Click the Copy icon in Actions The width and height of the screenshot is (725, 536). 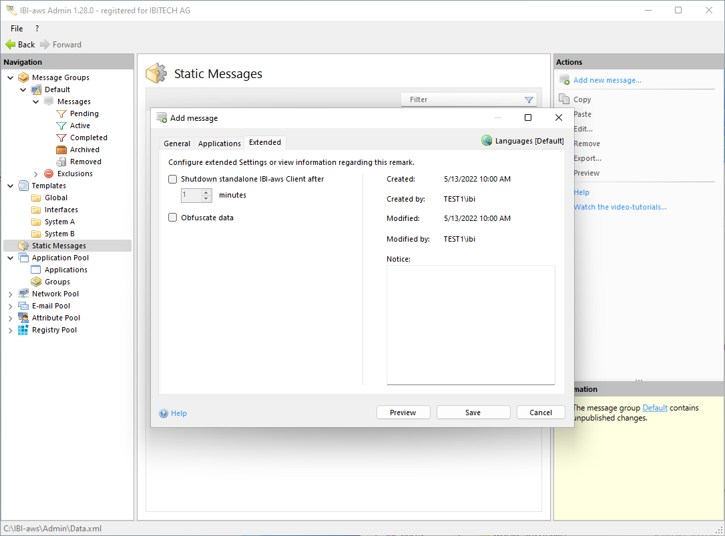(x=564, y=99)
